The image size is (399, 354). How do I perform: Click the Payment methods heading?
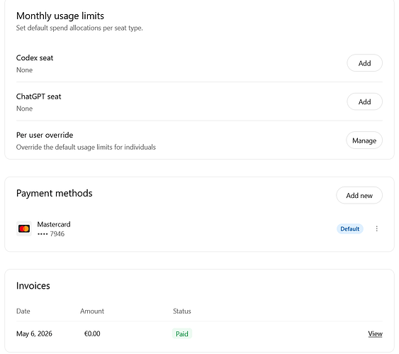coord(54,193)
